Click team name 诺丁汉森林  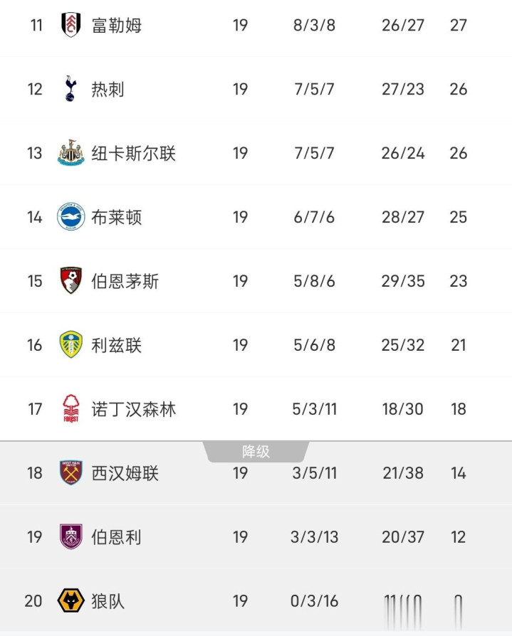pyautogui.click(x=134, y=410)
